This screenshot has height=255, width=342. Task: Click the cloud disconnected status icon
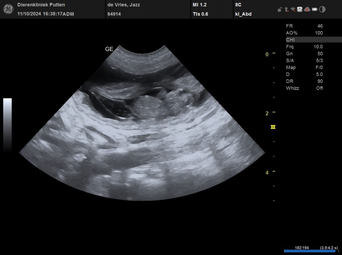(x=307, y=10)
